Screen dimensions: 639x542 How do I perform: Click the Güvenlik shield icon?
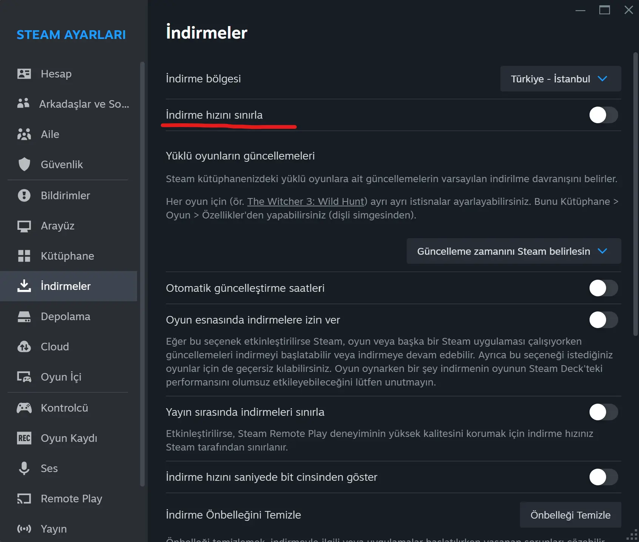tap(24, 164)
